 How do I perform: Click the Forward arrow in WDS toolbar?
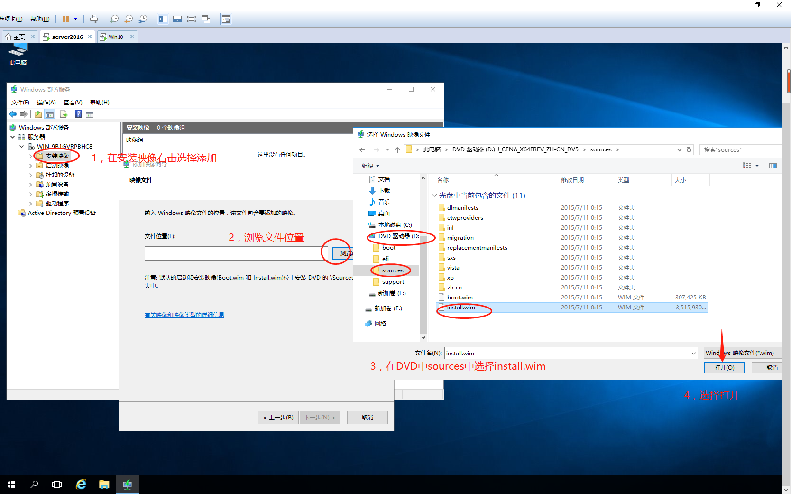pos(23,114)
